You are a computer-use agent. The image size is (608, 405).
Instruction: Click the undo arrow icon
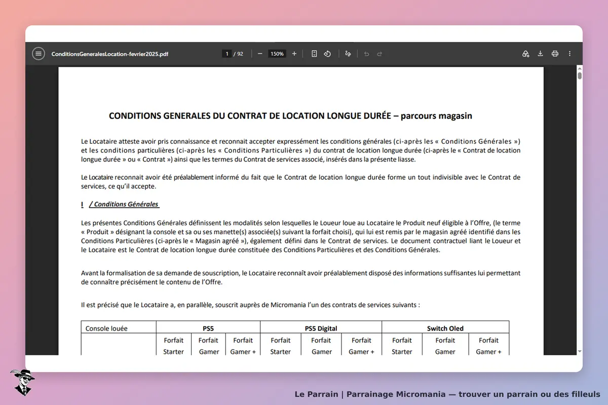coord(366,54)
